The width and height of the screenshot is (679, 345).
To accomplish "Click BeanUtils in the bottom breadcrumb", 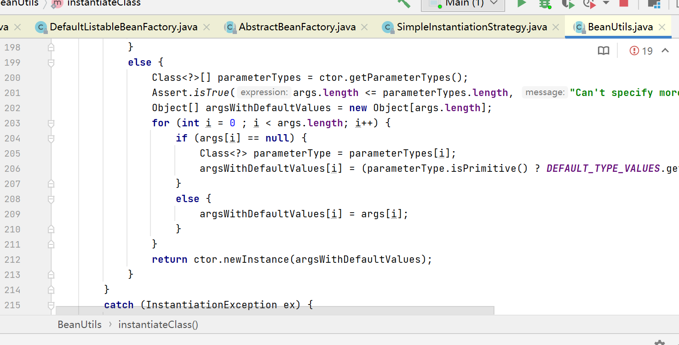I will (80, 324).
